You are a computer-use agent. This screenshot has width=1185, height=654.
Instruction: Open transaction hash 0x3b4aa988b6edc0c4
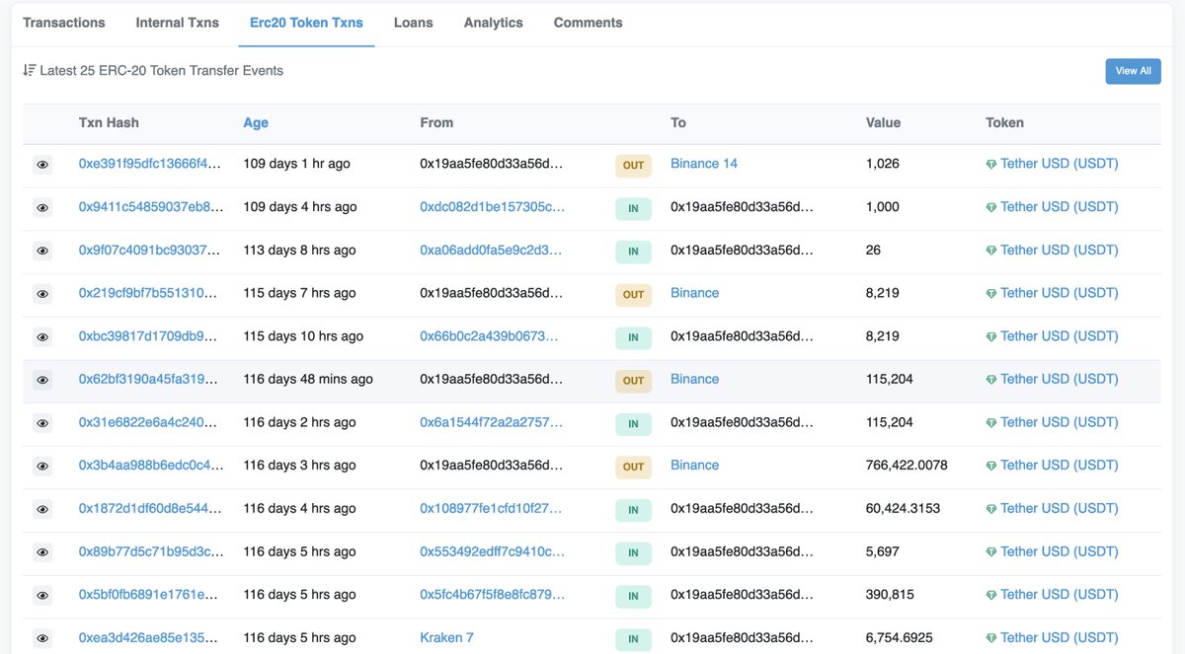(x=150, y=466)
